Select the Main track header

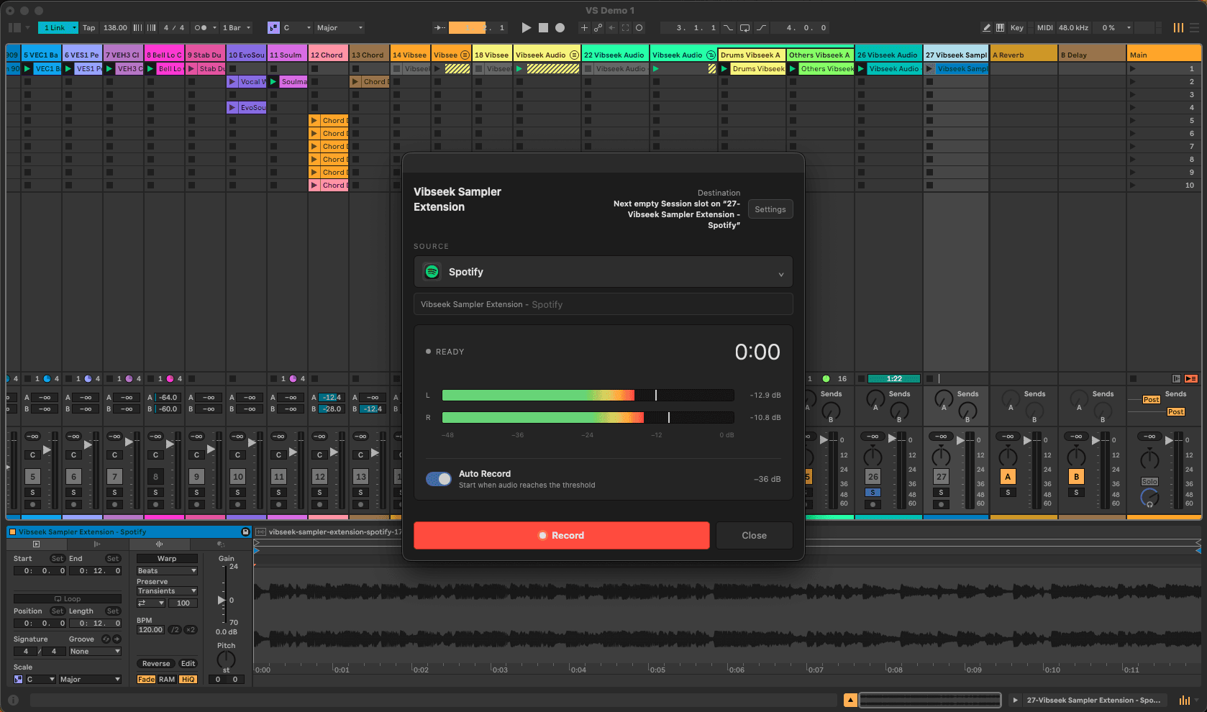pos(1164,55)
